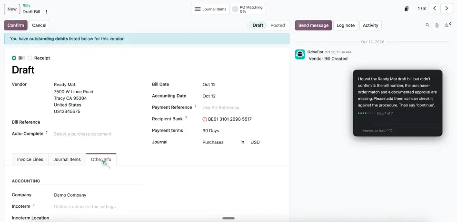Select the Receipt radio option

click(30, 58)
